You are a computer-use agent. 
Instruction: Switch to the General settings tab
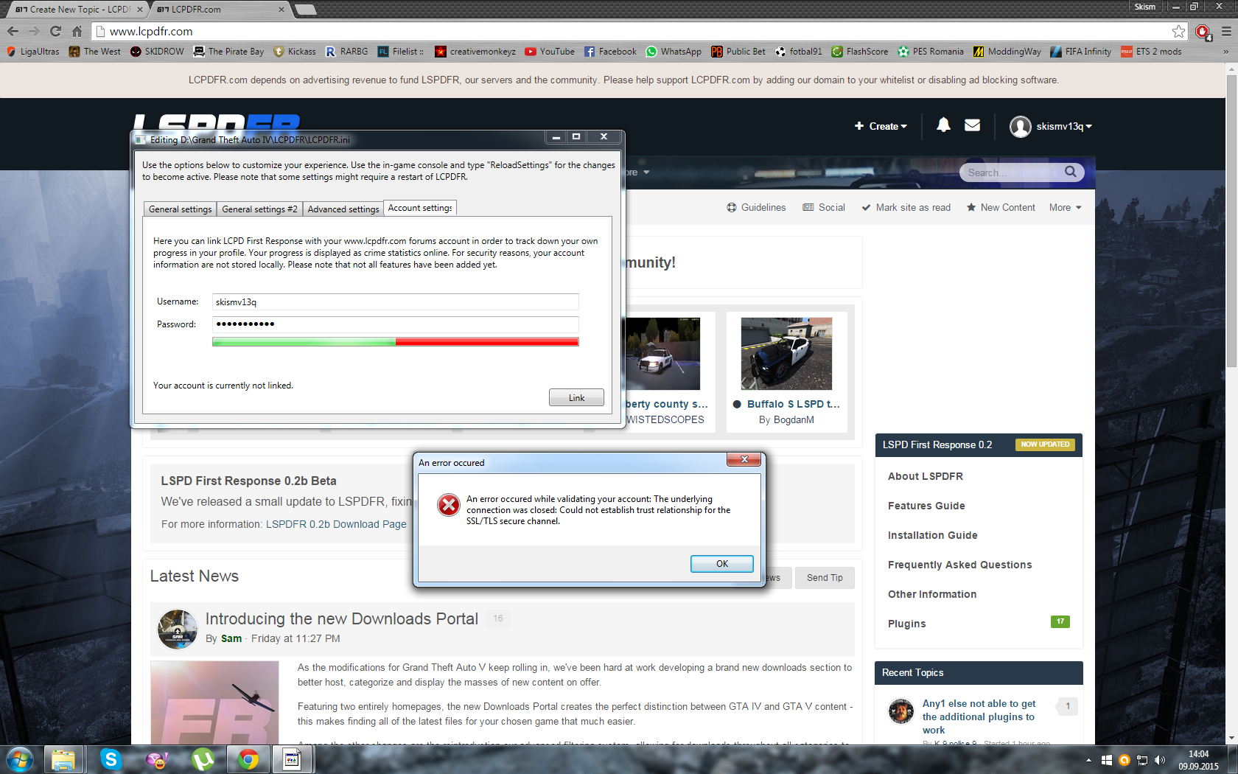[x=180, y=209]
